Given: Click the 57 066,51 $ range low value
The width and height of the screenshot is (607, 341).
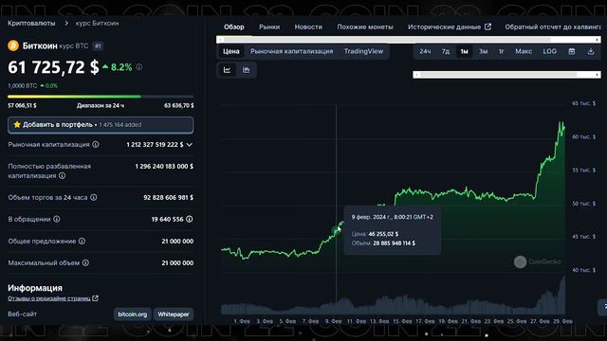Looking at the screenshot, I should pos(22,105).
